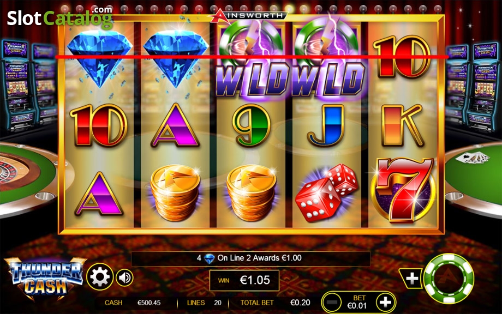
Task: Mute the game sound speaker icon
Action: 124,277
